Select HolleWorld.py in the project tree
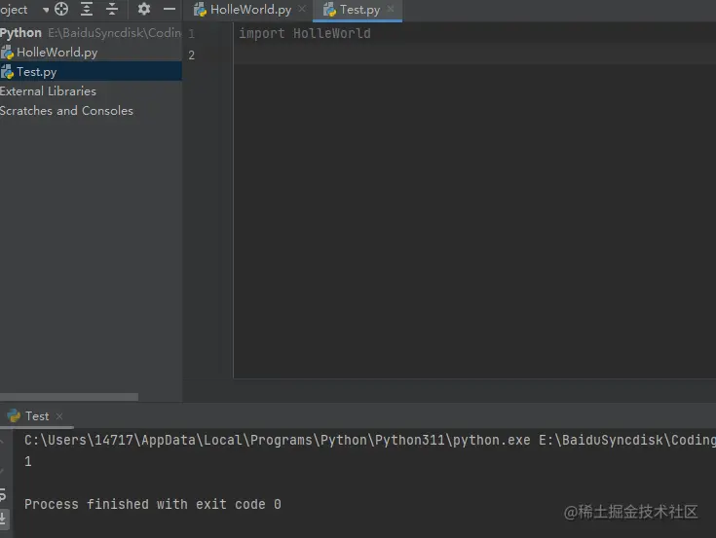 click(91, 53)
